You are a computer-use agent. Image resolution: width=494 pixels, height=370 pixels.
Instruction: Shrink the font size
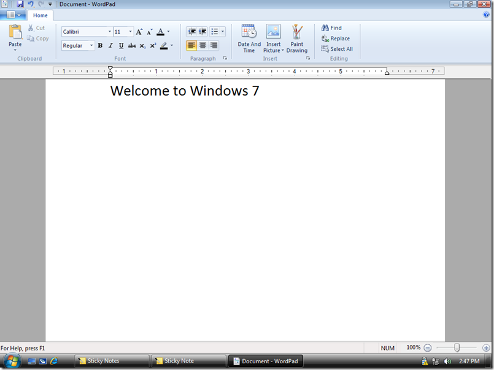[150, 31]
